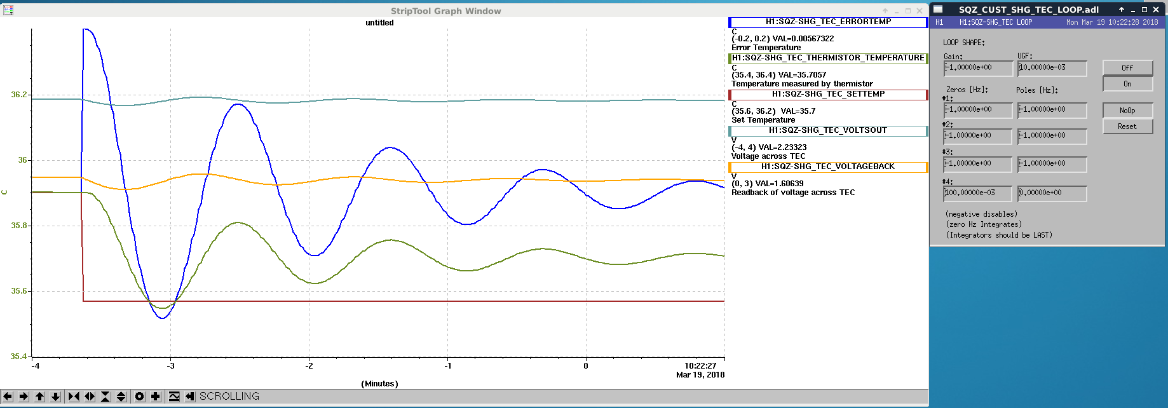
Task: Click the Poles #2 input field
Action: click(1052, 136)
